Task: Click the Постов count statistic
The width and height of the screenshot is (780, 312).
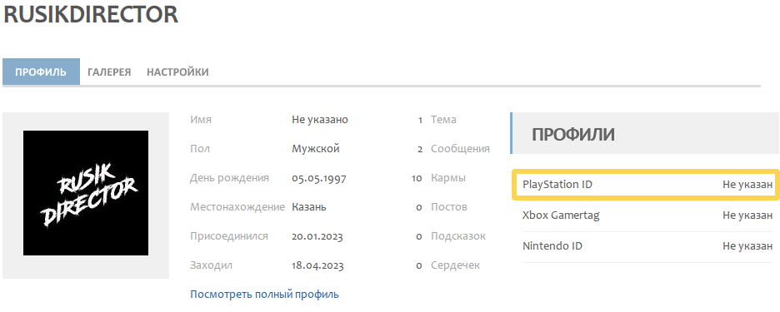Action: click(442, 207)
